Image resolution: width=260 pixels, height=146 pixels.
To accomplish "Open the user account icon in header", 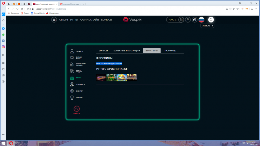I will pyautogui.click(x=188, y=20).
